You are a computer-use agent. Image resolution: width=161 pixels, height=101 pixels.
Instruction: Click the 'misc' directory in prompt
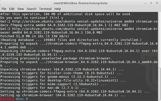click(x=20, y=99)
